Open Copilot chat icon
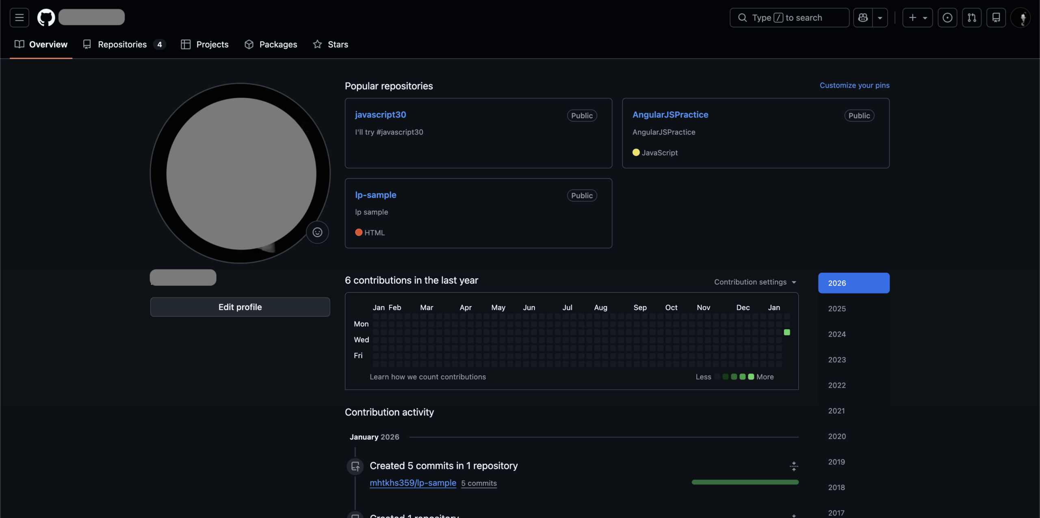The height and width of the screenshot is (518, 1040). pos(863,17)
